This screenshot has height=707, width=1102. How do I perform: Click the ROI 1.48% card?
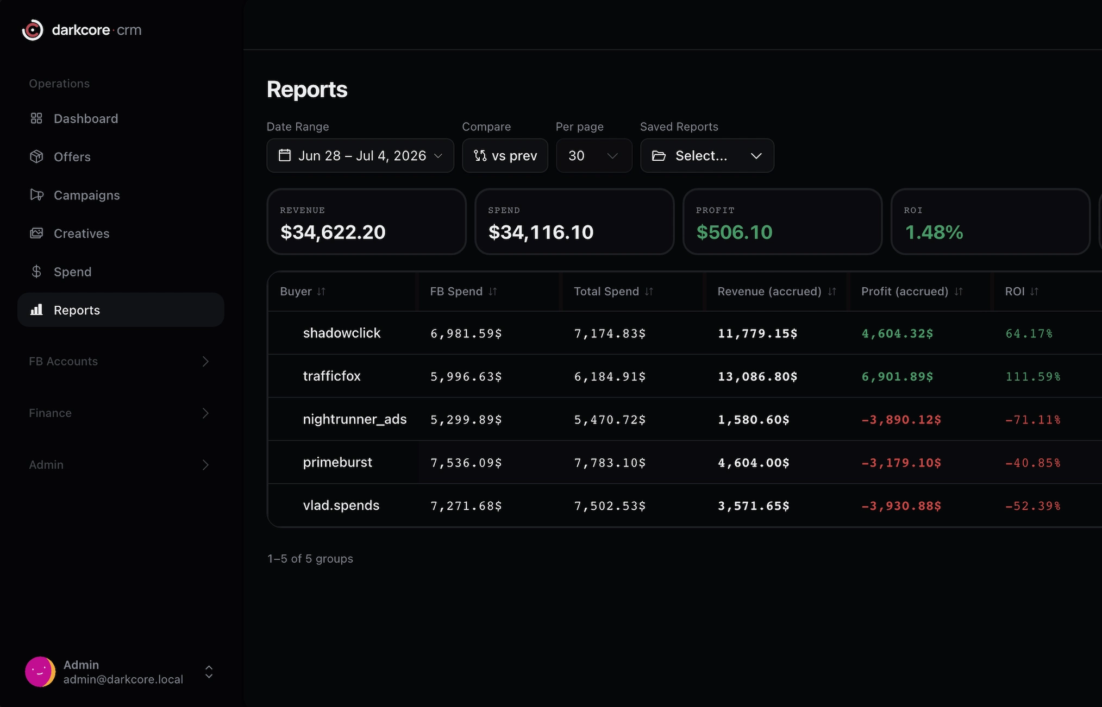(991, 222)
